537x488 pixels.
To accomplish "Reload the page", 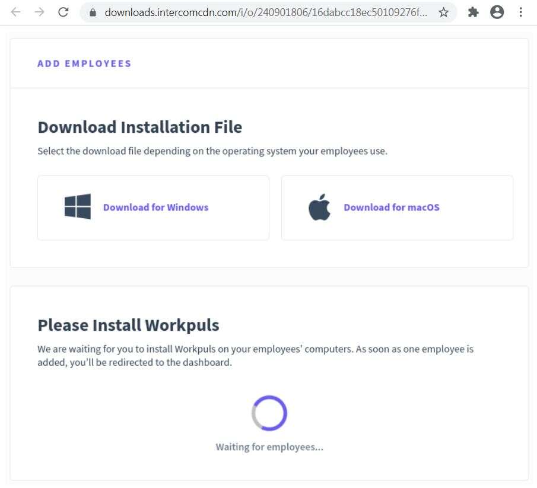I will pos(63,11).
